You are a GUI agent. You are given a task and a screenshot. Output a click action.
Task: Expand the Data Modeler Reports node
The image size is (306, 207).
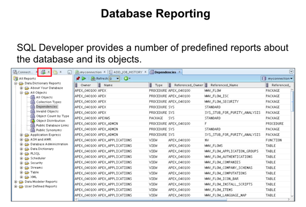coord(16,182)
